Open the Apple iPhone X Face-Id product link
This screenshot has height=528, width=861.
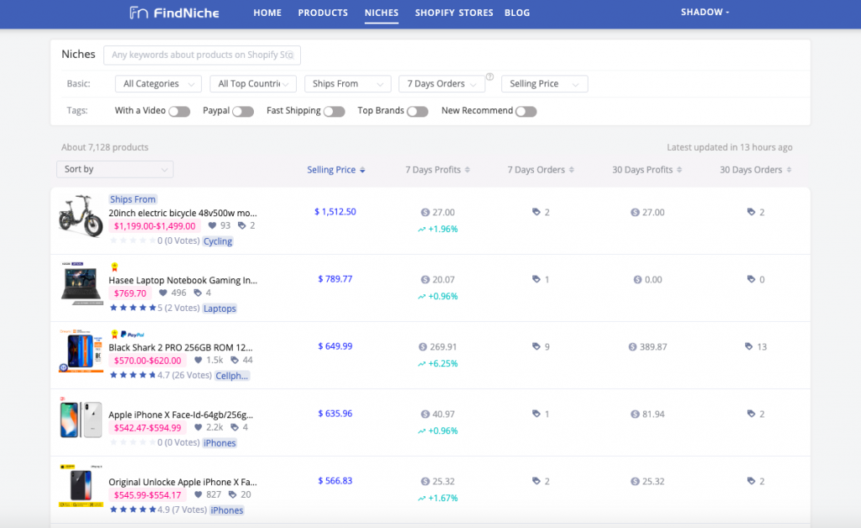pyautogui.click(x=181, y=415)
